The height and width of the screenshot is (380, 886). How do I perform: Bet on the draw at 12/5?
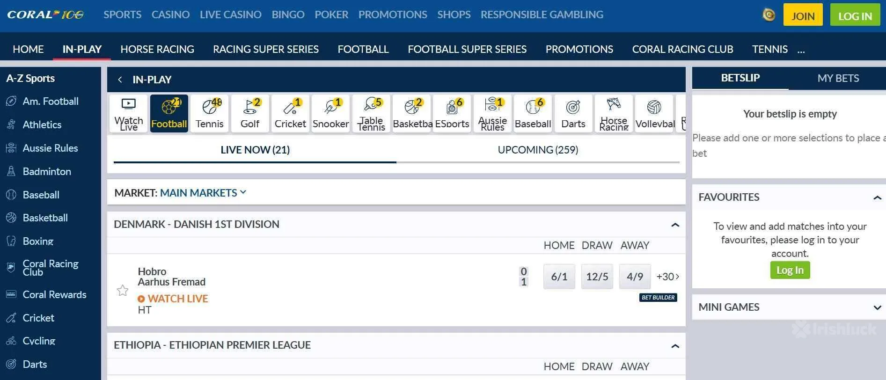click(x=597, y=277)
